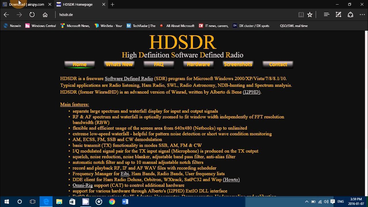Click Edge icon in taskbar
Image resolution: width=368 pixels, height=207 pixels.
click(x=46, y=202)
